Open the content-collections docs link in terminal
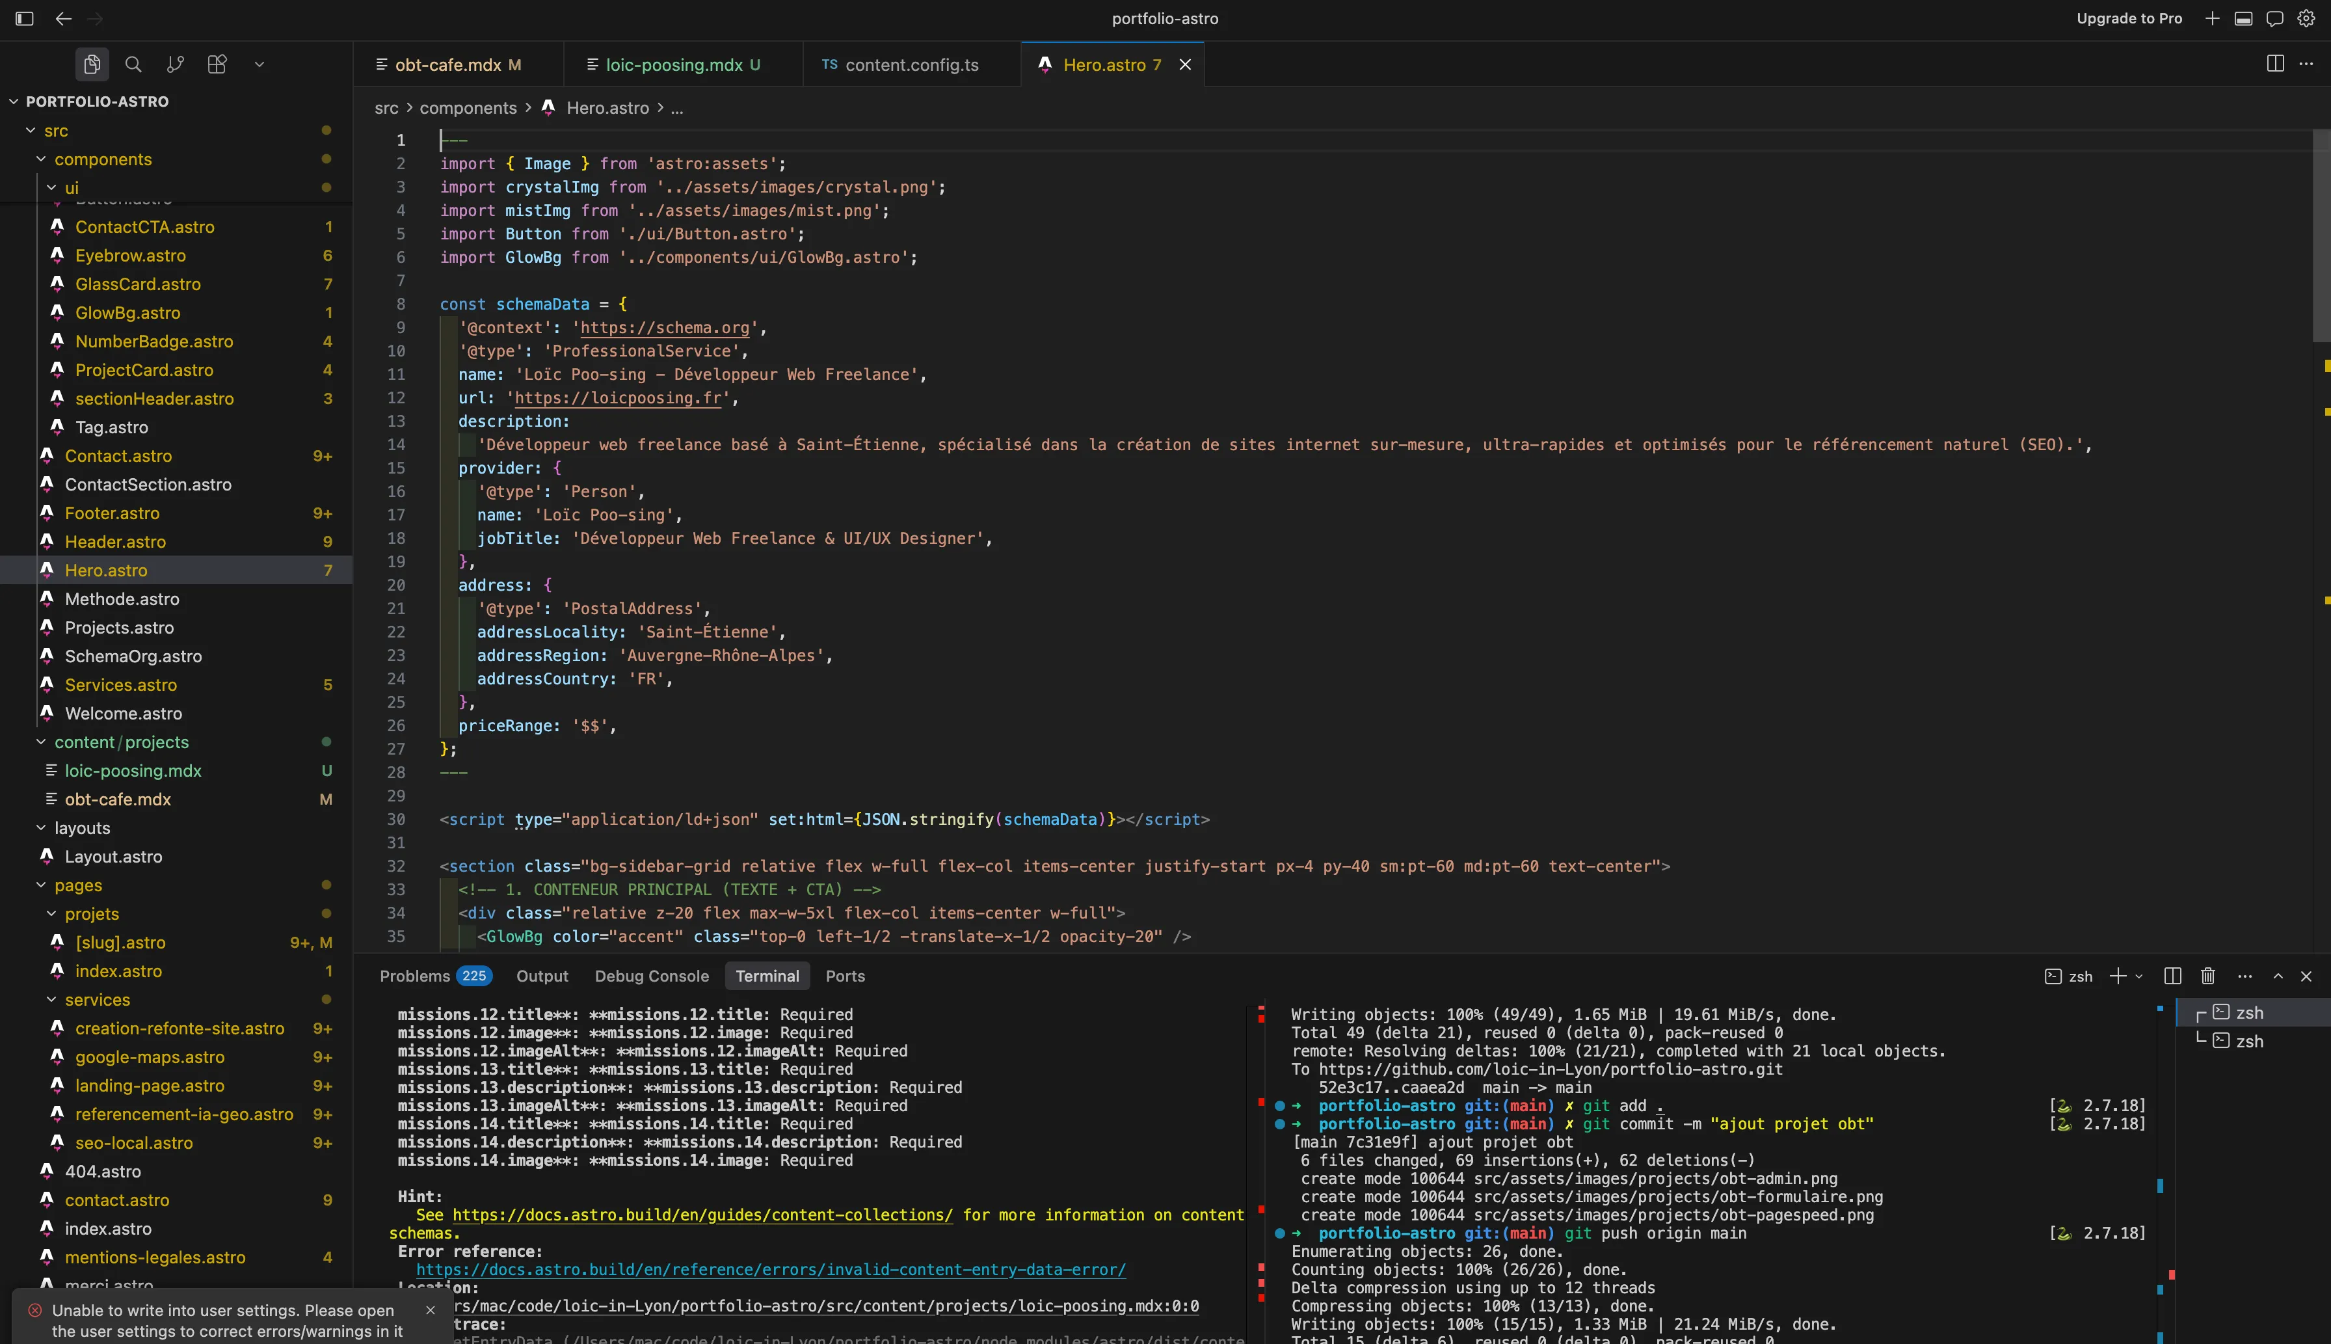This screenshot has width=2331, height=1344. (x=702, y=1215)
